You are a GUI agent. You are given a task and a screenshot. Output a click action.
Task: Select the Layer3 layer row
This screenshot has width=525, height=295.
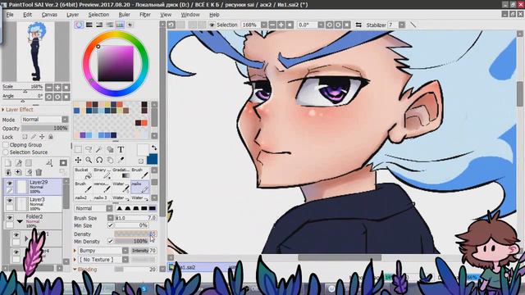click(34, 204)
